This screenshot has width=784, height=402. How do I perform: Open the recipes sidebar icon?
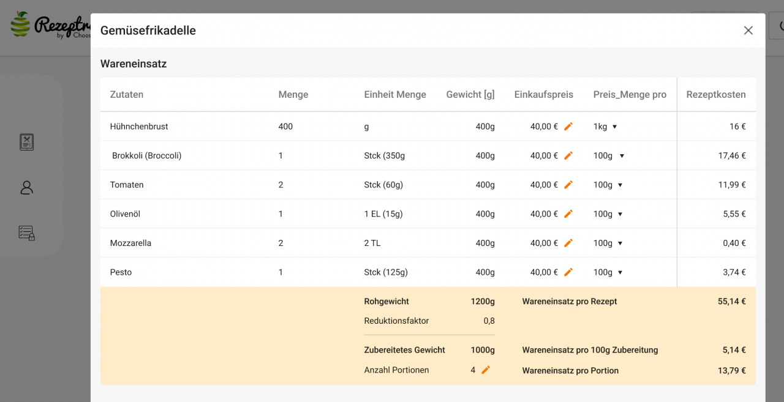(x=26, y=142)
